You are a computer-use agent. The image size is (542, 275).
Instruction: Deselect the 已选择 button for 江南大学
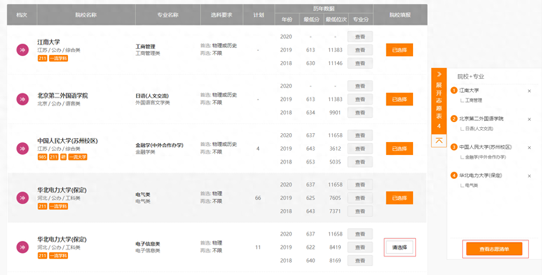(399, 50)
